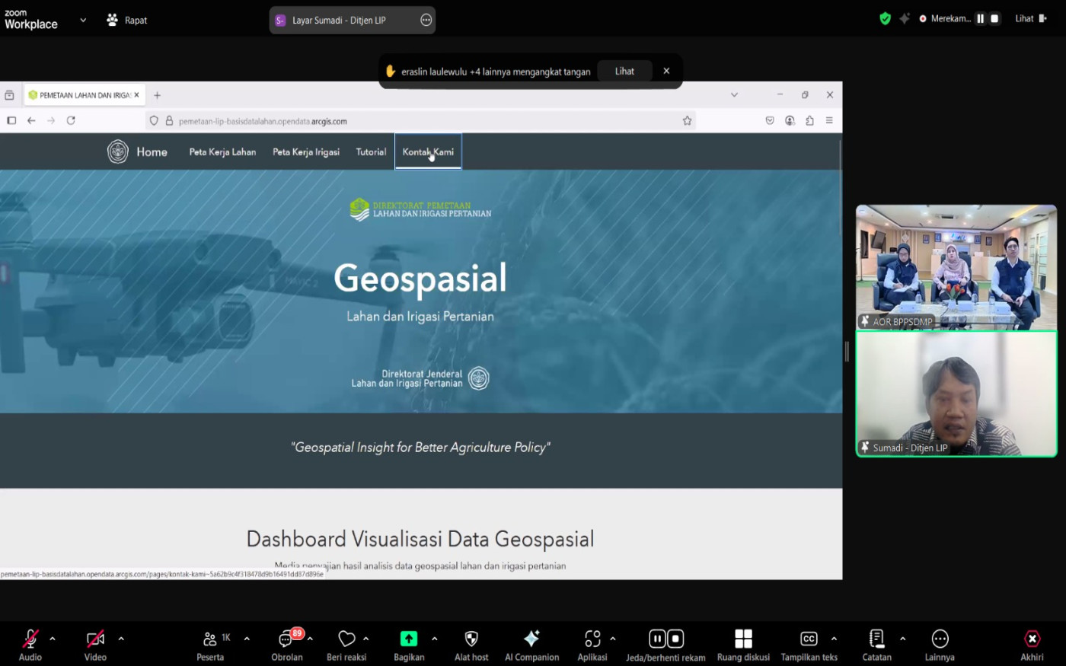The height and width of the screenshot is (666, 1066).
Task: Unmute the microphone with the Audio icon
Action: (30, 639)
